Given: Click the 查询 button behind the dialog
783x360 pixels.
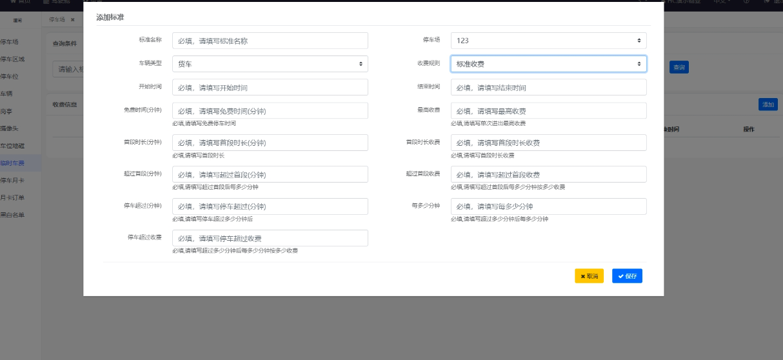Looking at the screenshot, I should (679, 67).
